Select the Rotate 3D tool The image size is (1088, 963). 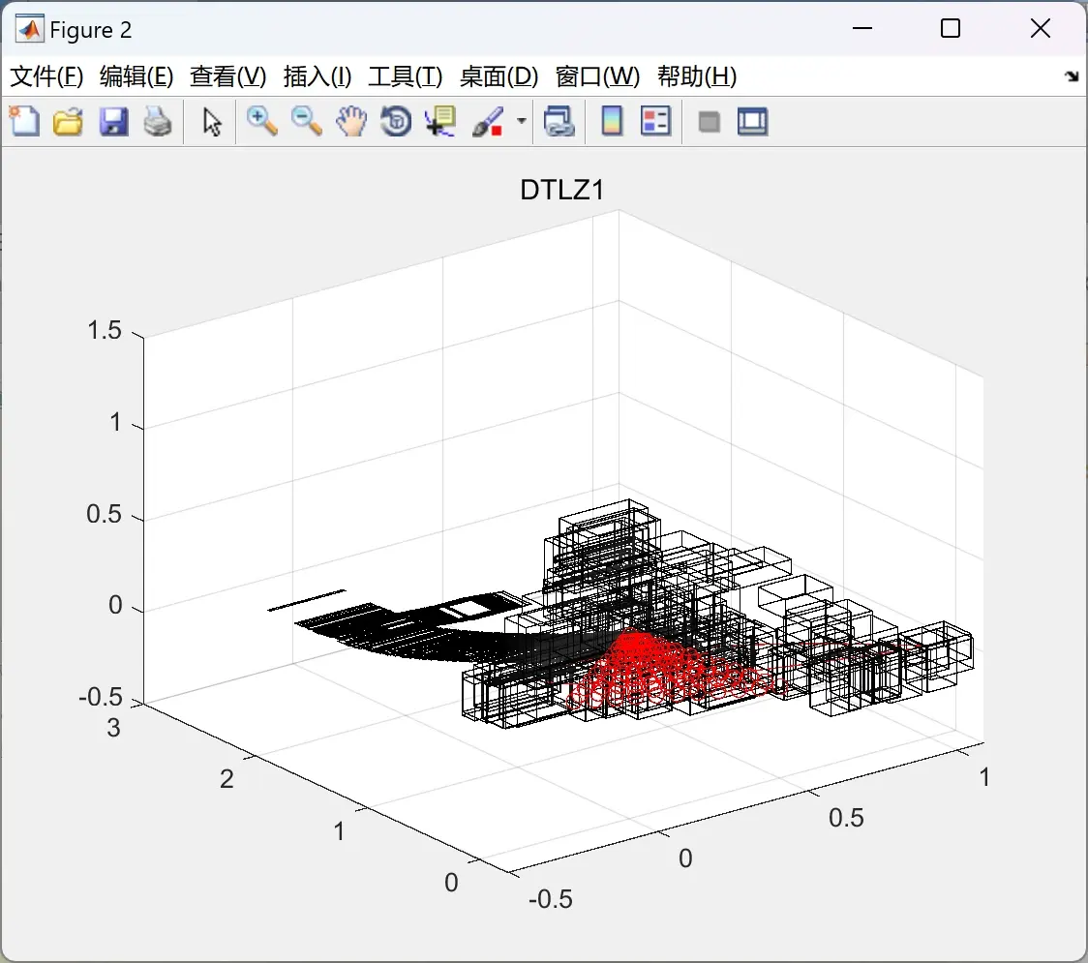click(x=396, y=122)
